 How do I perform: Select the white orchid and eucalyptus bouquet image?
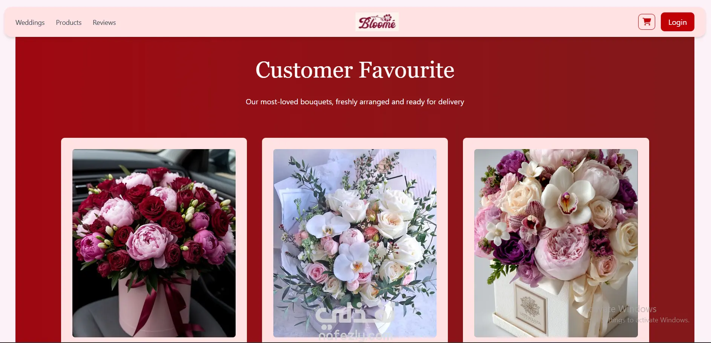pyautogui.click(x=355, y=243)
